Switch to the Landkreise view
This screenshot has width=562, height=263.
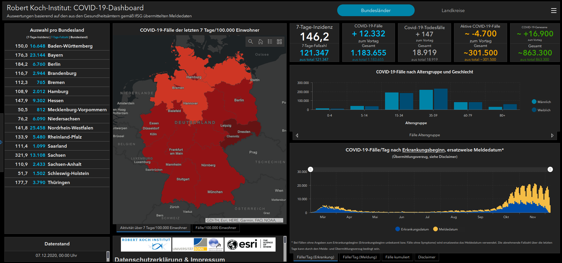(453, 11)
